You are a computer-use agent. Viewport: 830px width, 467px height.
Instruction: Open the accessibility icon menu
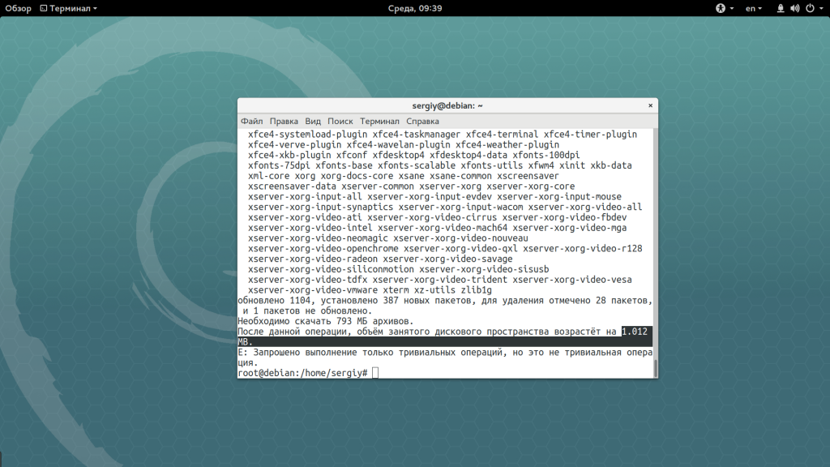point(720,8)
